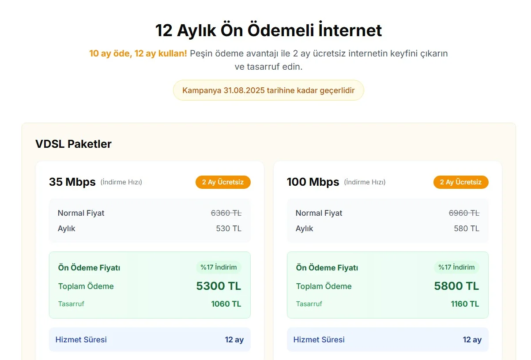Click the '%17 İndirim' tag in 35 Mbps card
The width and height of the screenshot is (531, 360).
(x=219, y=267)
